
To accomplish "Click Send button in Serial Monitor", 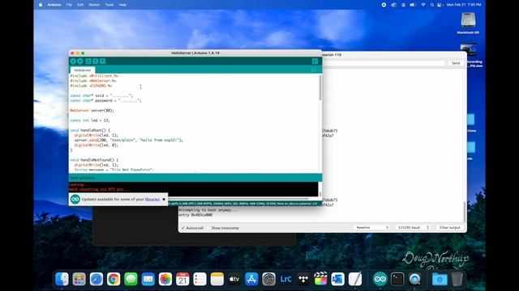I will click(456, 63).
